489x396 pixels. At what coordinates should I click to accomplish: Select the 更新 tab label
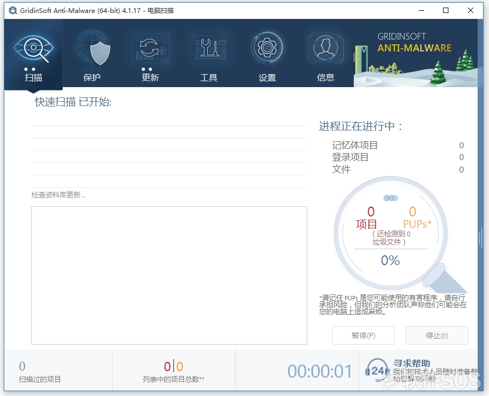pos(150,77)
